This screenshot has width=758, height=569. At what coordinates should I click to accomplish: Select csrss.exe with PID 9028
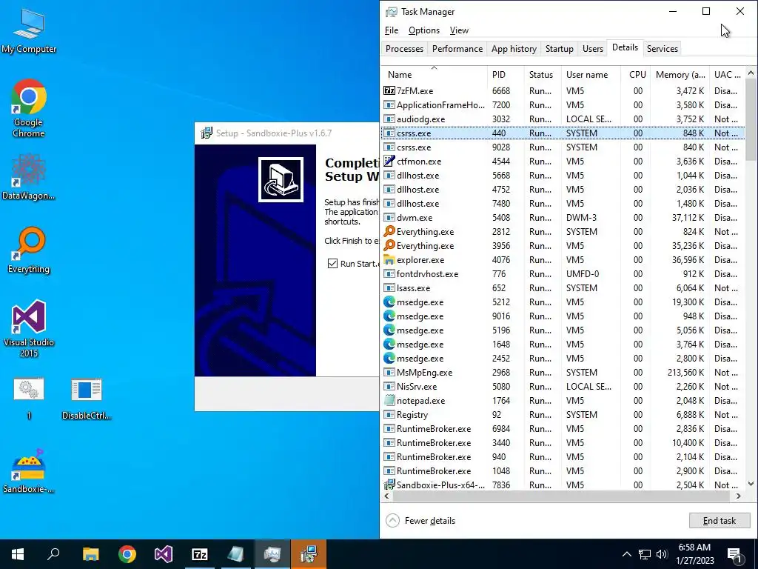[563, 147]
